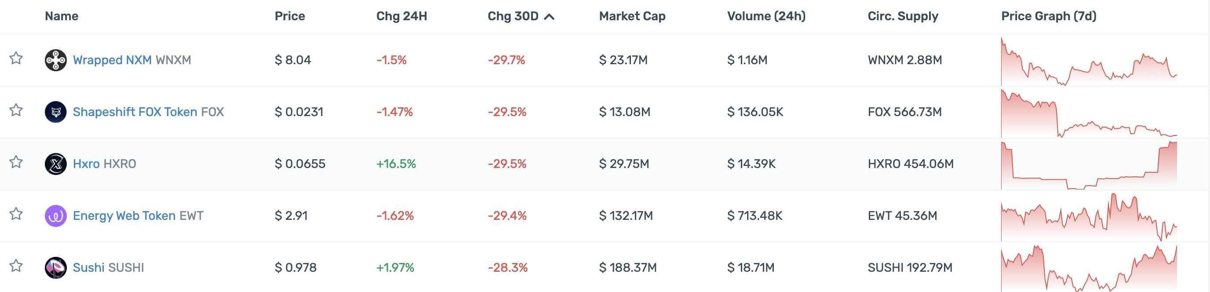This screenshot has height=292, width=1210.
Task: Click the Hxro coin logo icon
Action: [x=55, y=164]
